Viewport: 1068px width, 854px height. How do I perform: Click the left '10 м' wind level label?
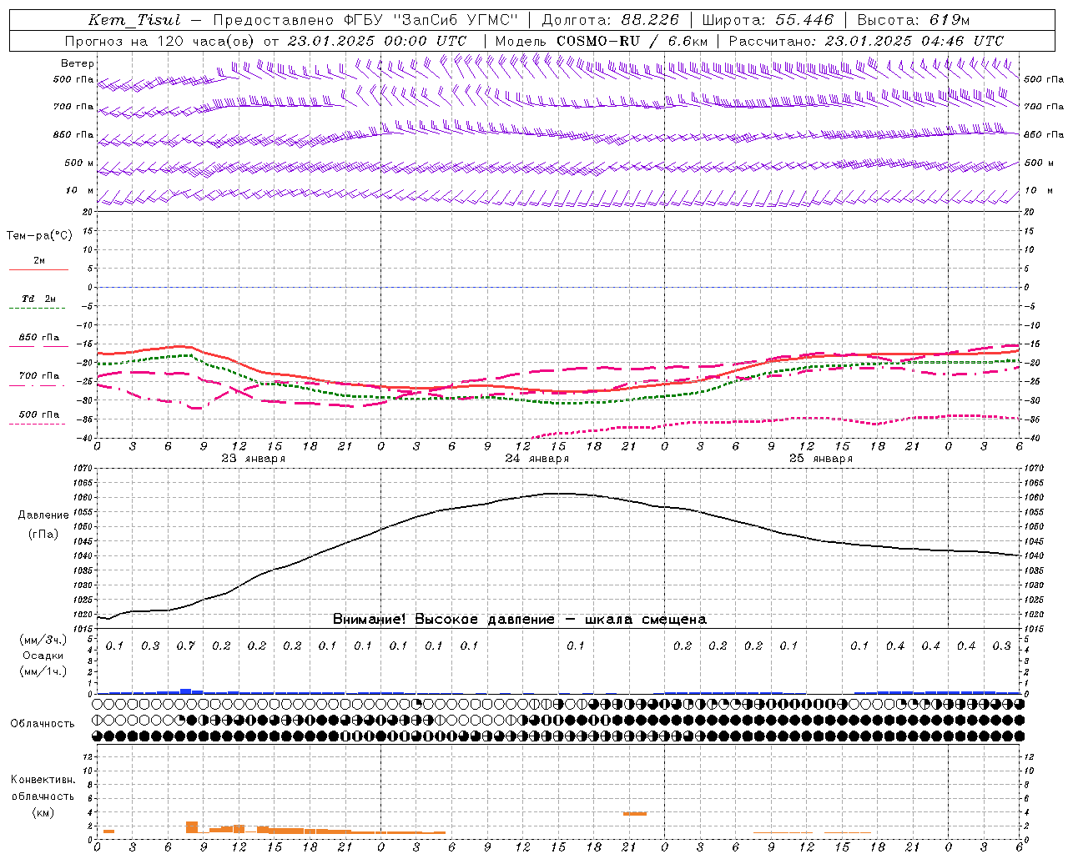click(x=80, y=190)
